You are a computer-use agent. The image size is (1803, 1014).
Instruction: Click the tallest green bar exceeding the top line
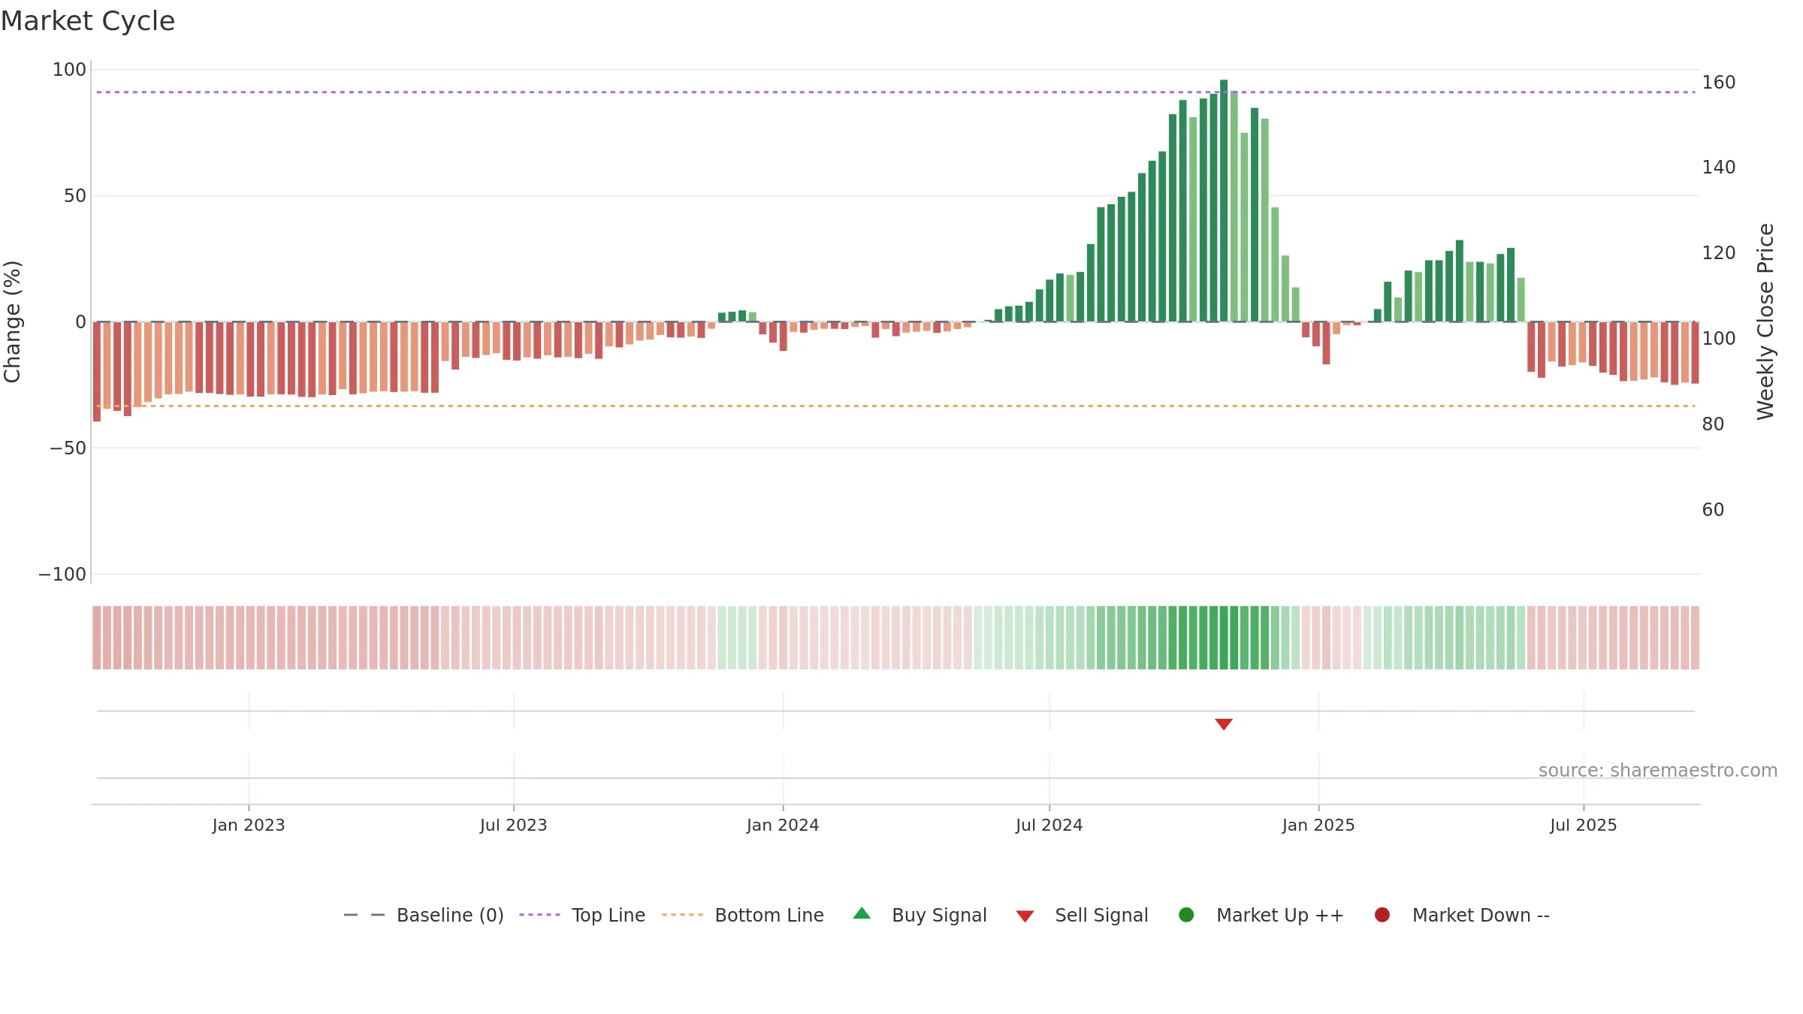[x=1224, y=201]
